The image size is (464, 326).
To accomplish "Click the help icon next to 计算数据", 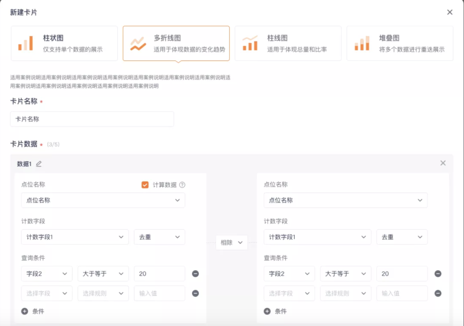I will click(x=182, y=185).
